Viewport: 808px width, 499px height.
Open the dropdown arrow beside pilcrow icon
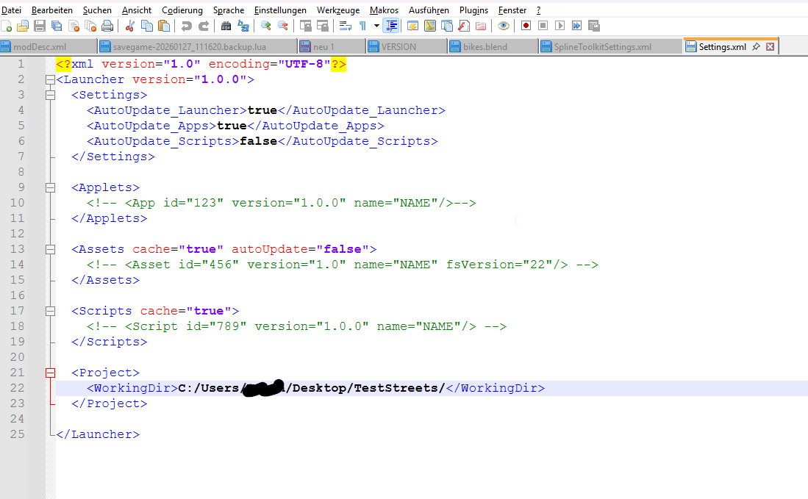click(x=376, y=26)
